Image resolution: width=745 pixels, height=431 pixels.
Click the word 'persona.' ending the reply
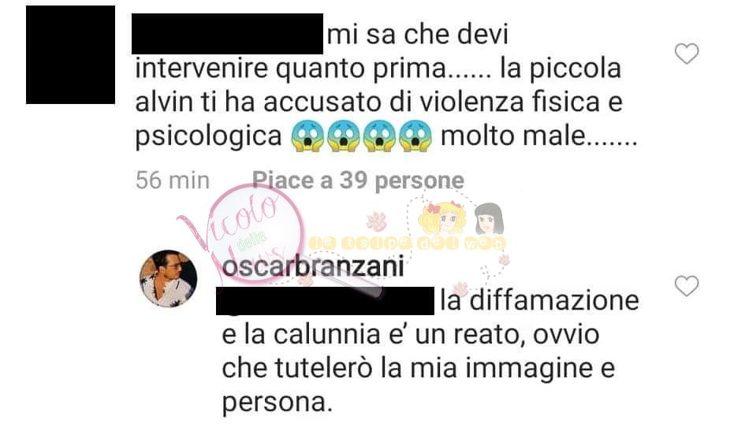click(x=277, y=403)
